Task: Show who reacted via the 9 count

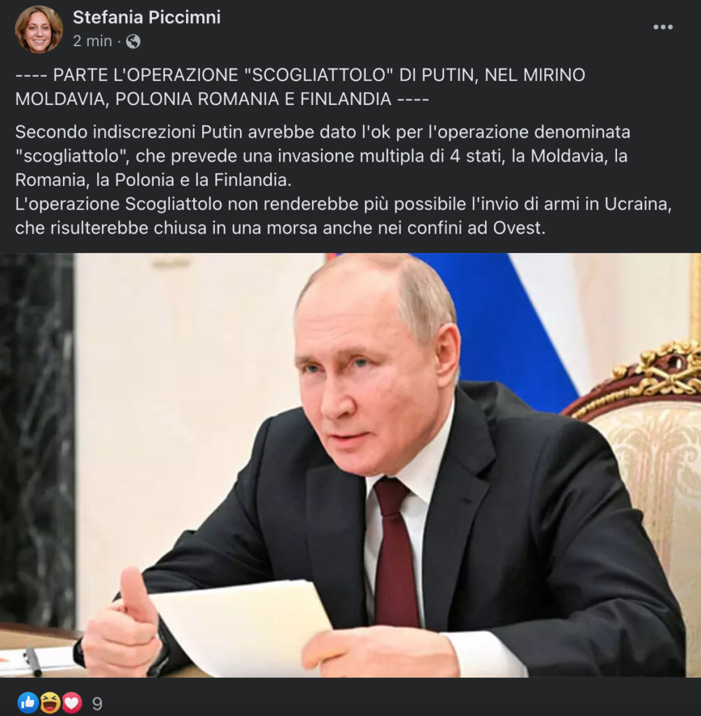Action: tap(97, 703)
